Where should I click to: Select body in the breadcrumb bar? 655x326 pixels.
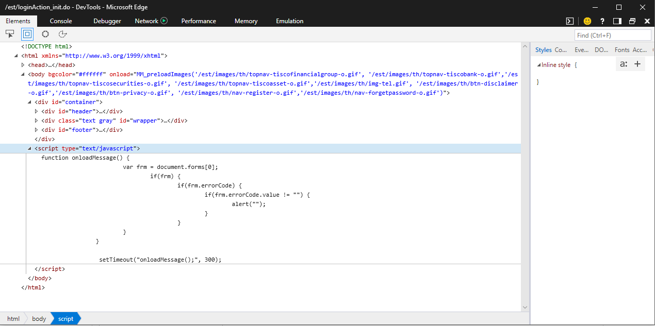click(x=39, y=319)
